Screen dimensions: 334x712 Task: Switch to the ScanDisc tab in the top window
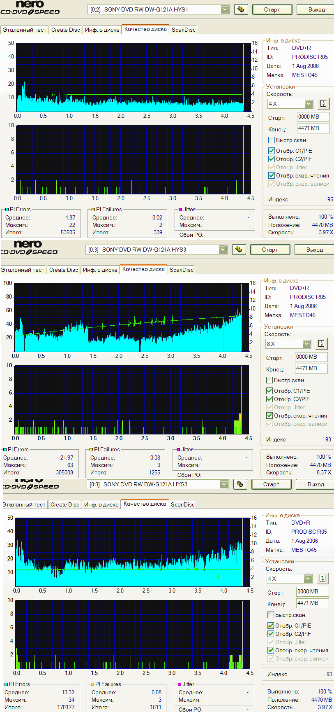click(x=183, y=30)
